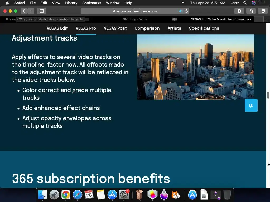Show the Safari sidebar

click(x=41, y=11)
